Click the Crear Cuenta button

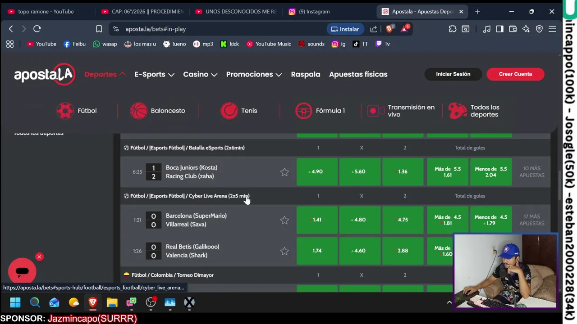click(x=515, y=74)
